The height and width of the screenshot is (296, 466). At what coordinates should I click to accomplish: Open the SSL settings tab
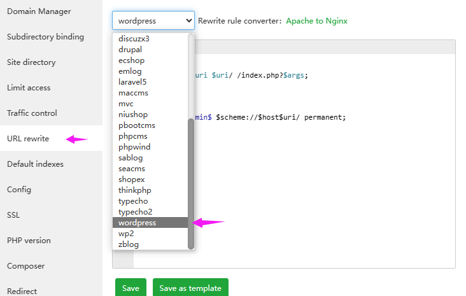tap(13, 215)
